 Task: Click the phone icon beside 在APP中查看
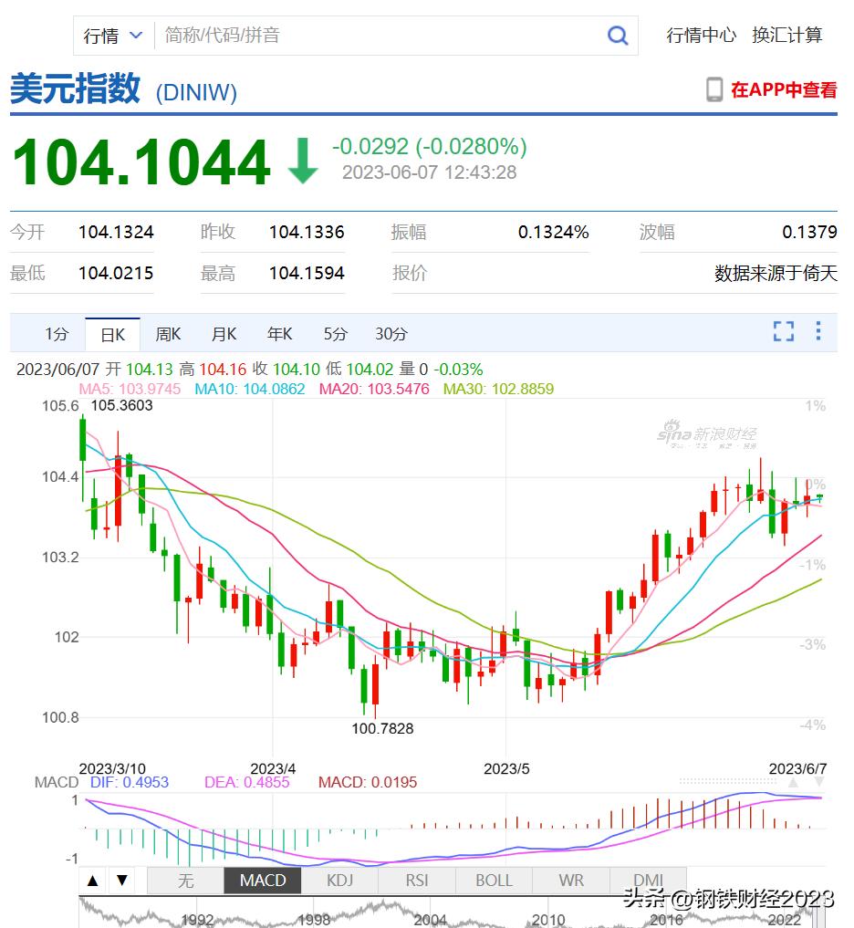coord(713,89)
